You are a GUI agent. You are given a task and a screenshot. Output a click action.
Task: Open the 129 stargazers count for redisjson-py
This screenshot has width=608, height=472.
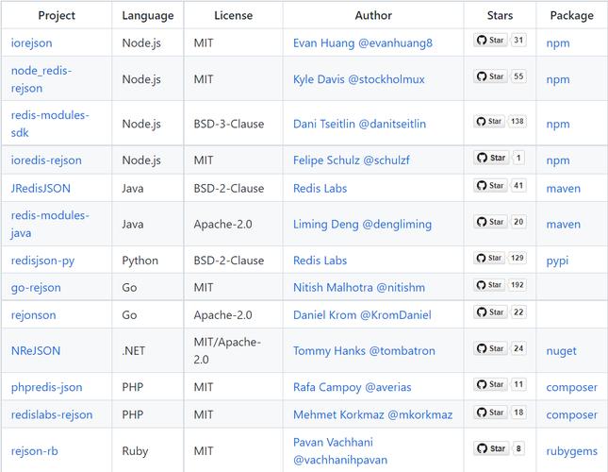[518, 258]
